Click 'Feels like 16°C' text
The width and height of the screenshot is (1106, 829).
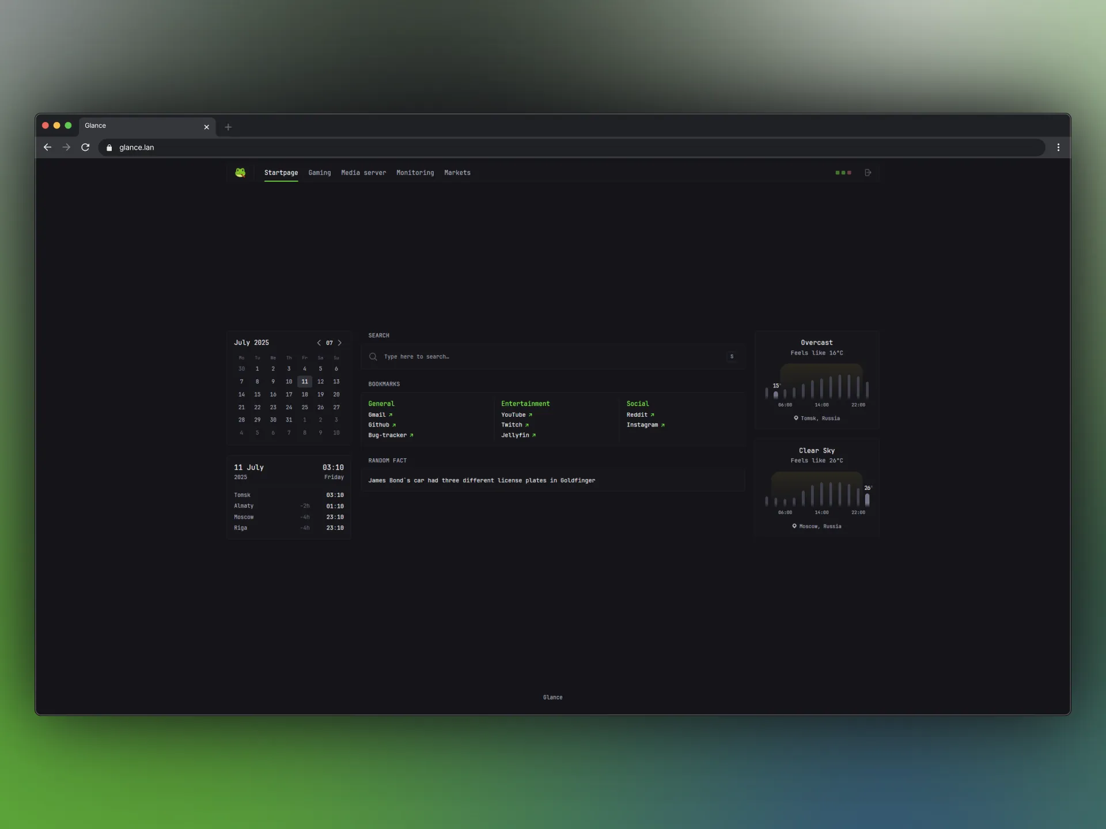817,353
